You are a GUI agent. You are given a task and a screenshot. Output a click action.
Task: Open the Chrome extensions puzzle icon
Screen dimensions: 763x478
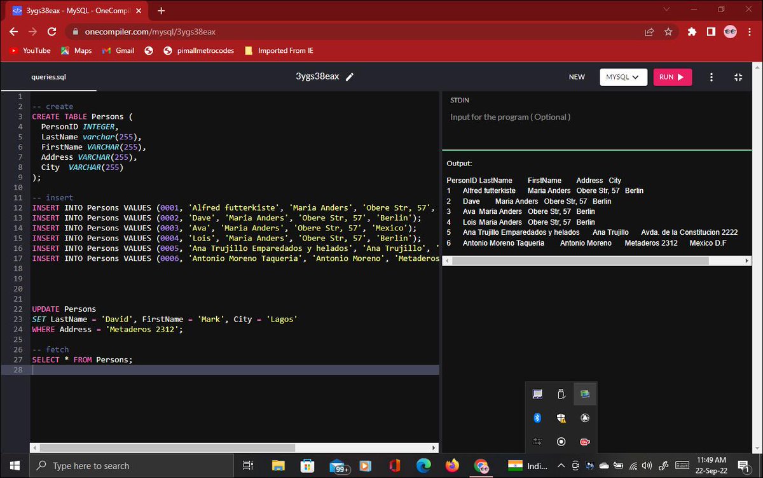[x=692, y=32]
